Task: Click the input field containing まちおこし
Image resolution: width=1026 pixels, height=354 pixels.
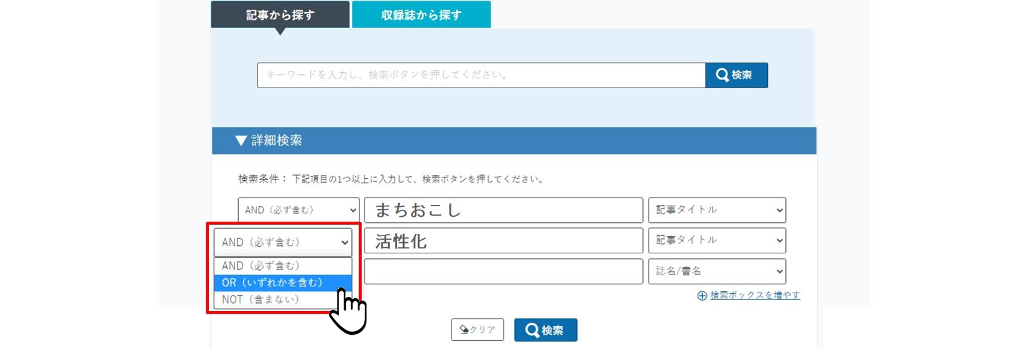Action: click(503, 210)
